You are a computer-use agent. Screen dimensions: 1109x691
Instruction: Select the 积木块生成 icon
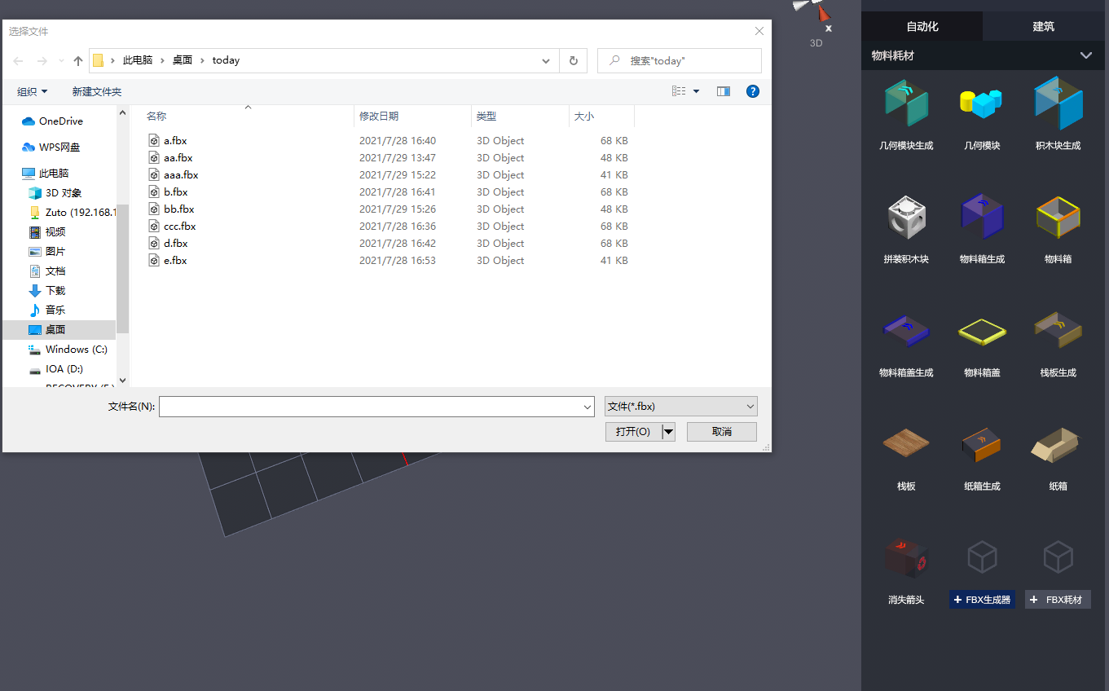1058,103
